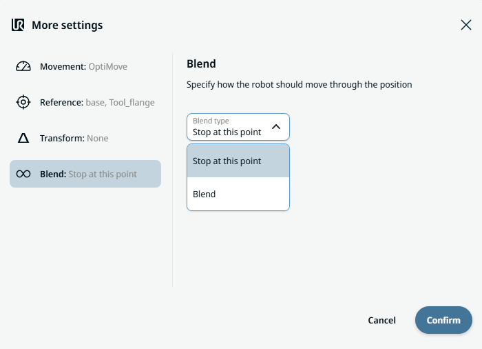Click the 'More settings' dialog title
The width and height of the screenshot is (482, 349).
point(67,26)
